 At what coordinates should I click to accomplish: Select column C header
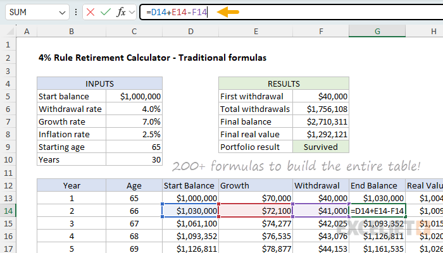tap(134, 31)
